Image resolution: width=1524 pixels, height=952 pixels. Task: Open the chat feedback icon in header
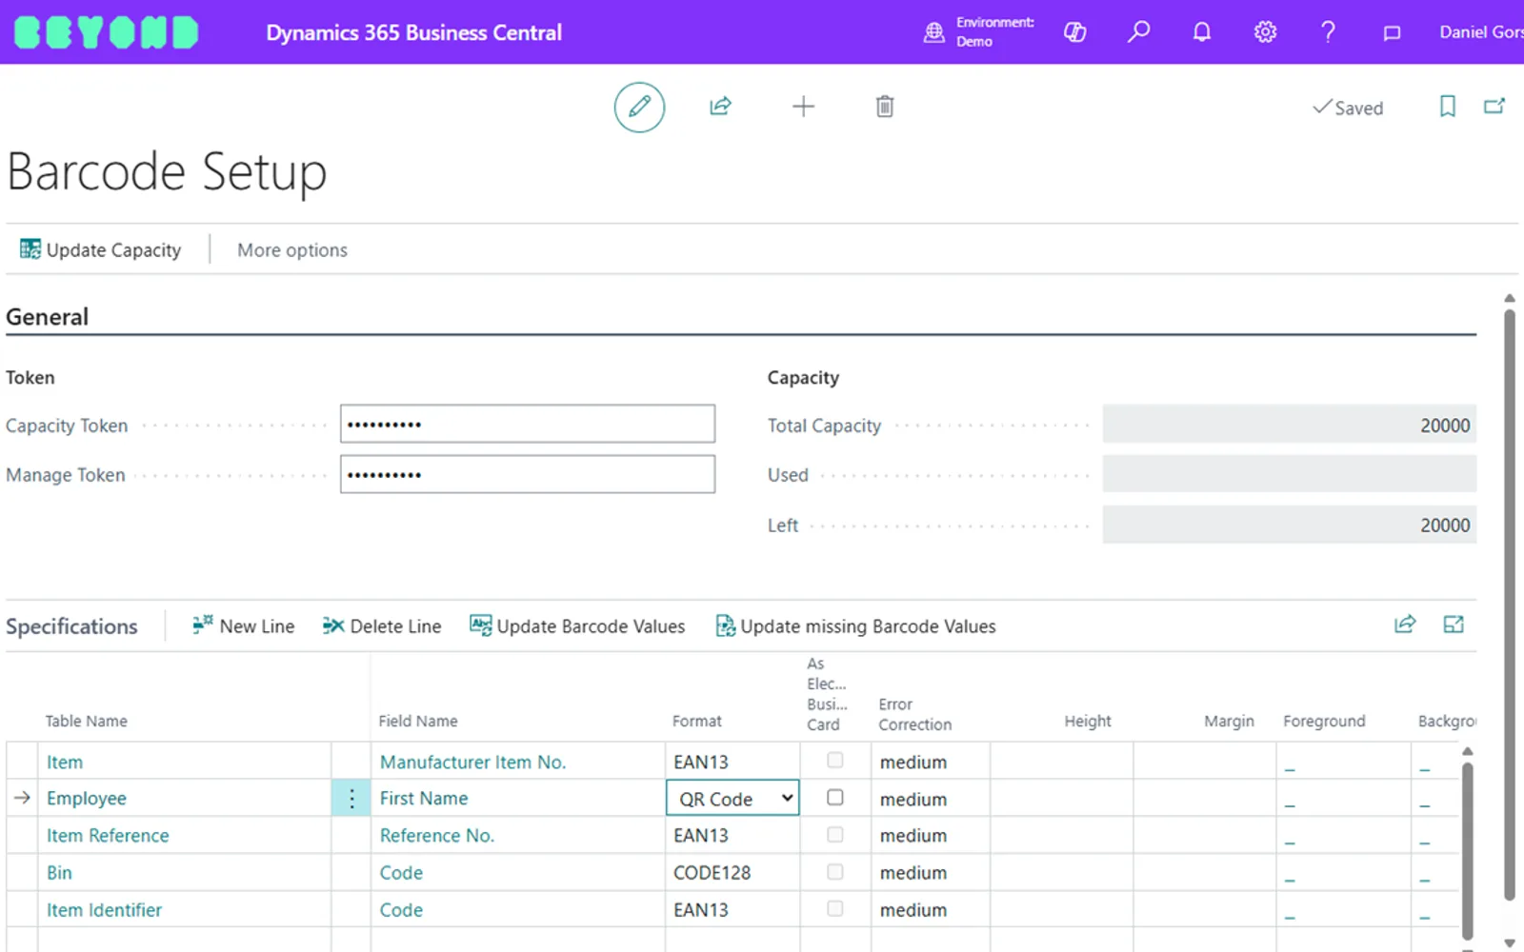pos(1392,33)
